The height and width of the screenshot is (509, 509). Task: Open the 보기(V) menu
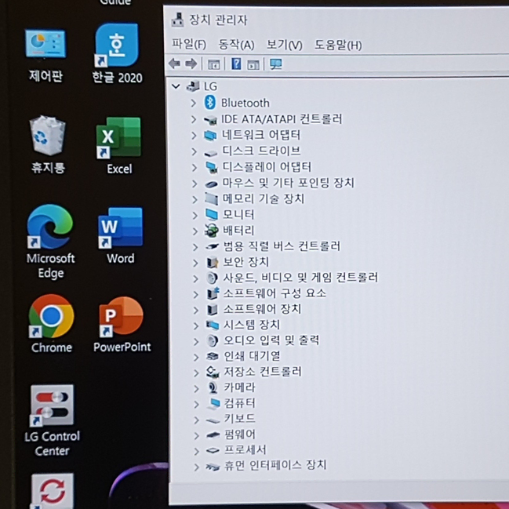[285, 45]
